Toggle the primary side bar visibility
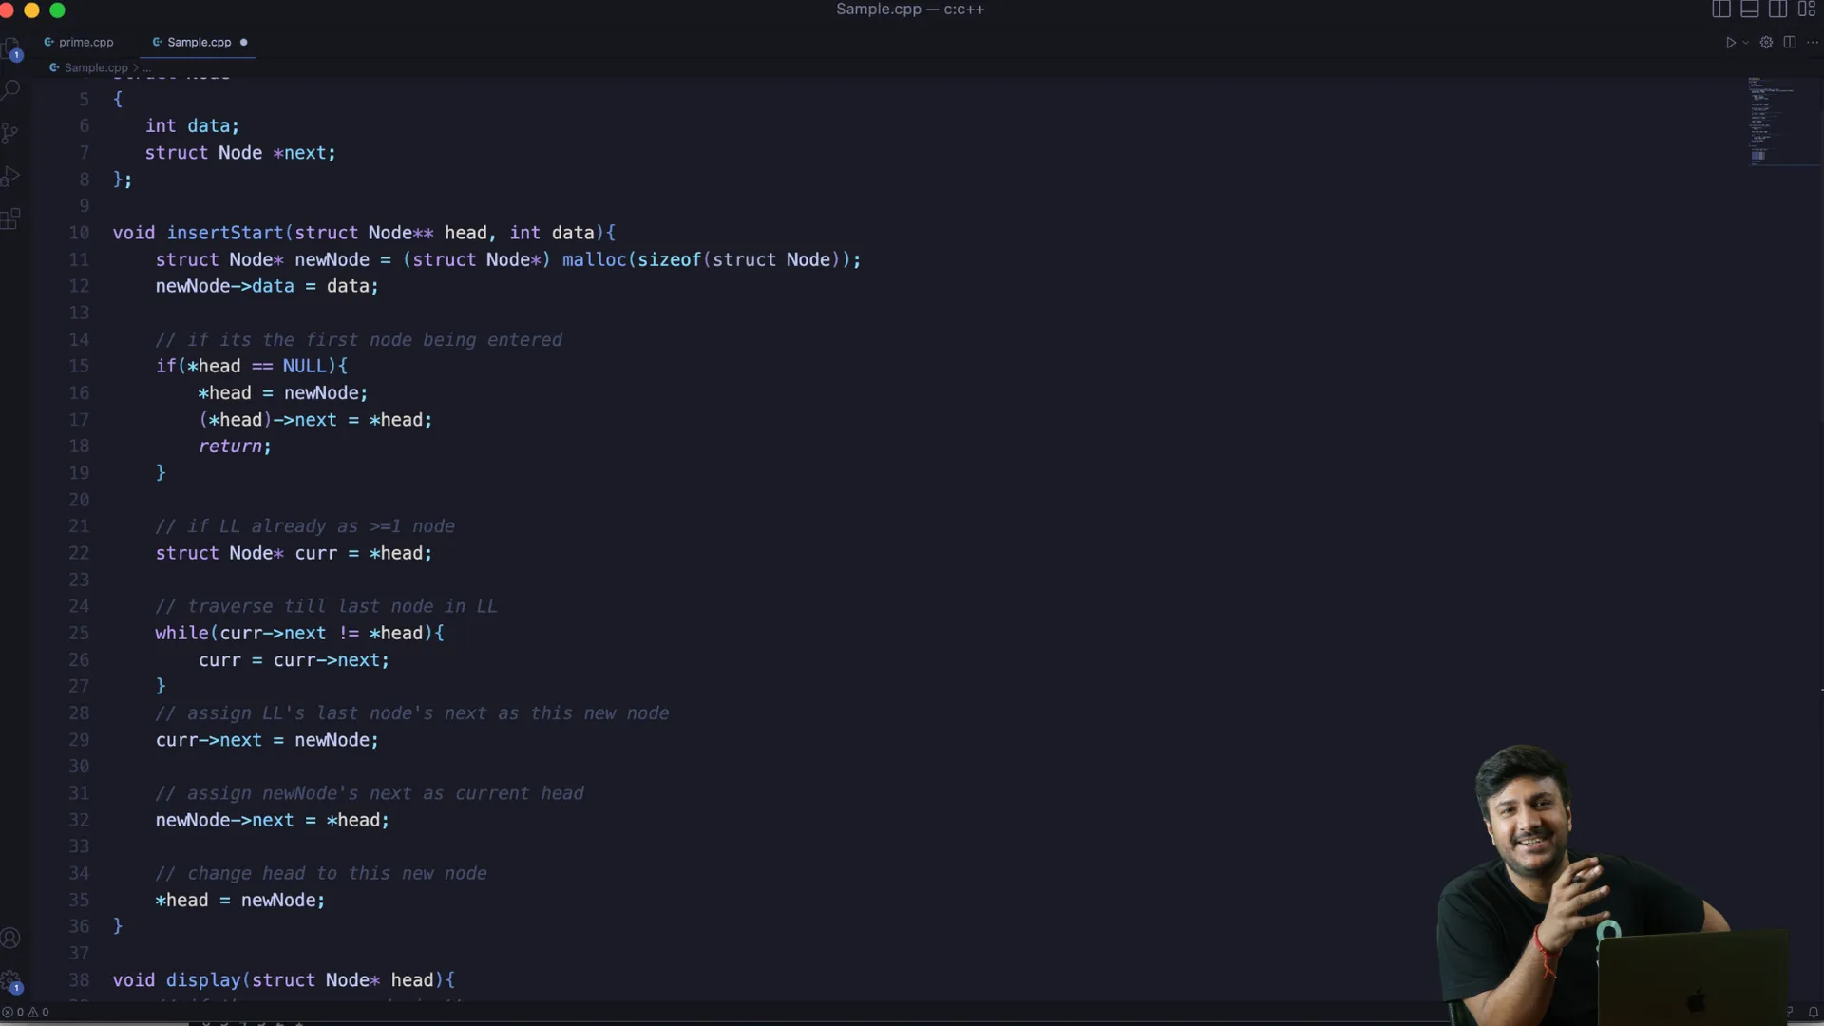Image resolution: width=1824 pixels, height=1026 pixels. pyautogui.click(x=1720, y=9)
